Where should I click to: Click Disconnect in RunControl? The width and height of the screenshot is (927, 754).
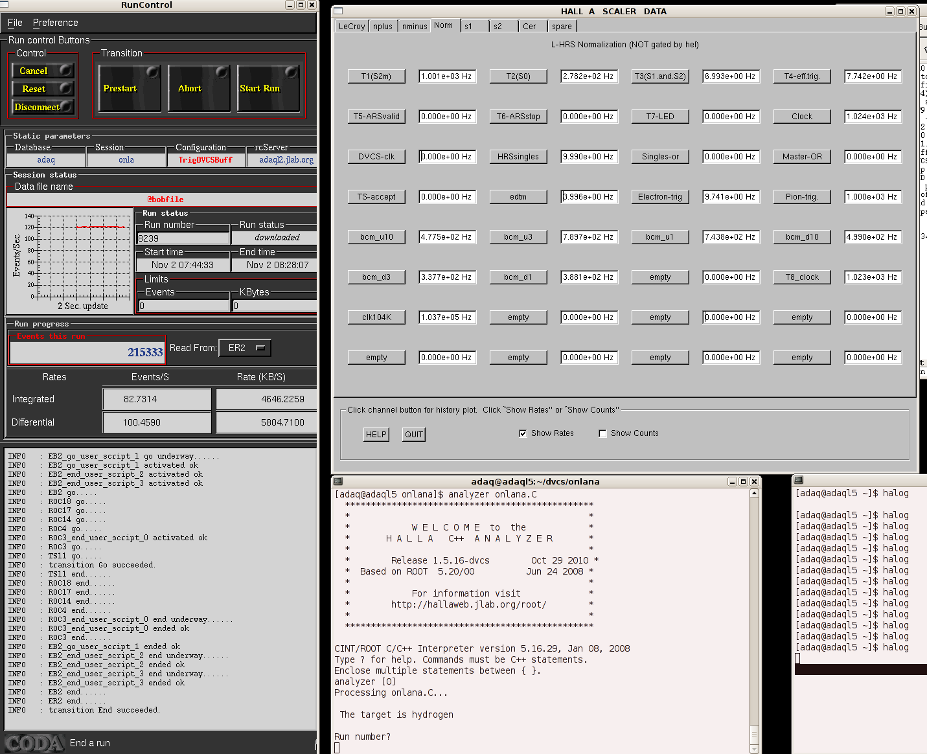point(43,107)
